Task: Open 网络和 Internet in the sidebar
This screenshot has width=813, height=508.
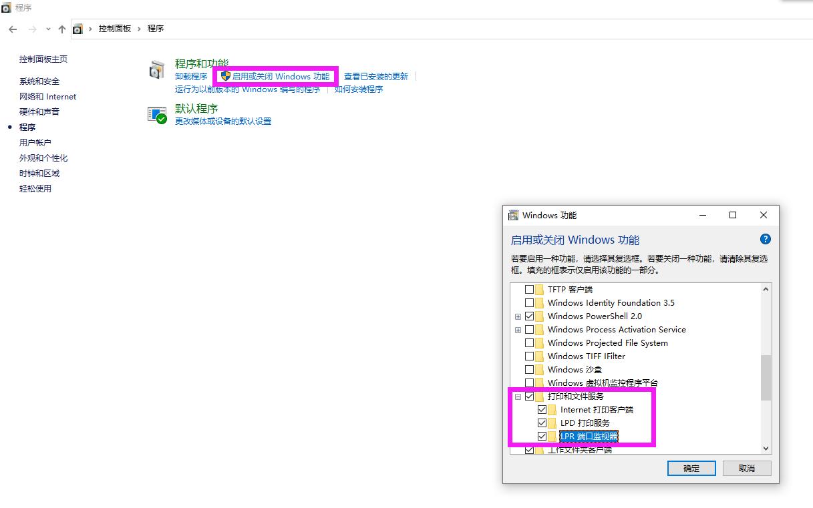Action: [x=48, y=96]
